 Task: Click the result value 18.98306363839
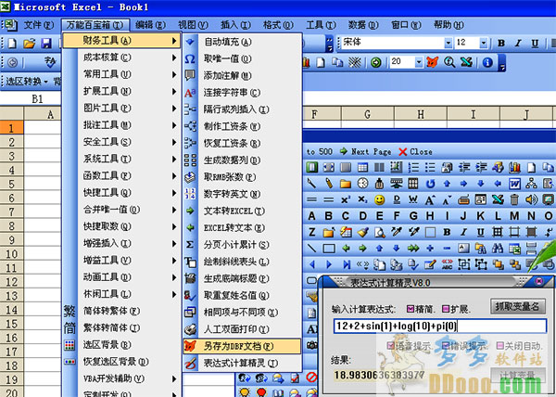379,375
